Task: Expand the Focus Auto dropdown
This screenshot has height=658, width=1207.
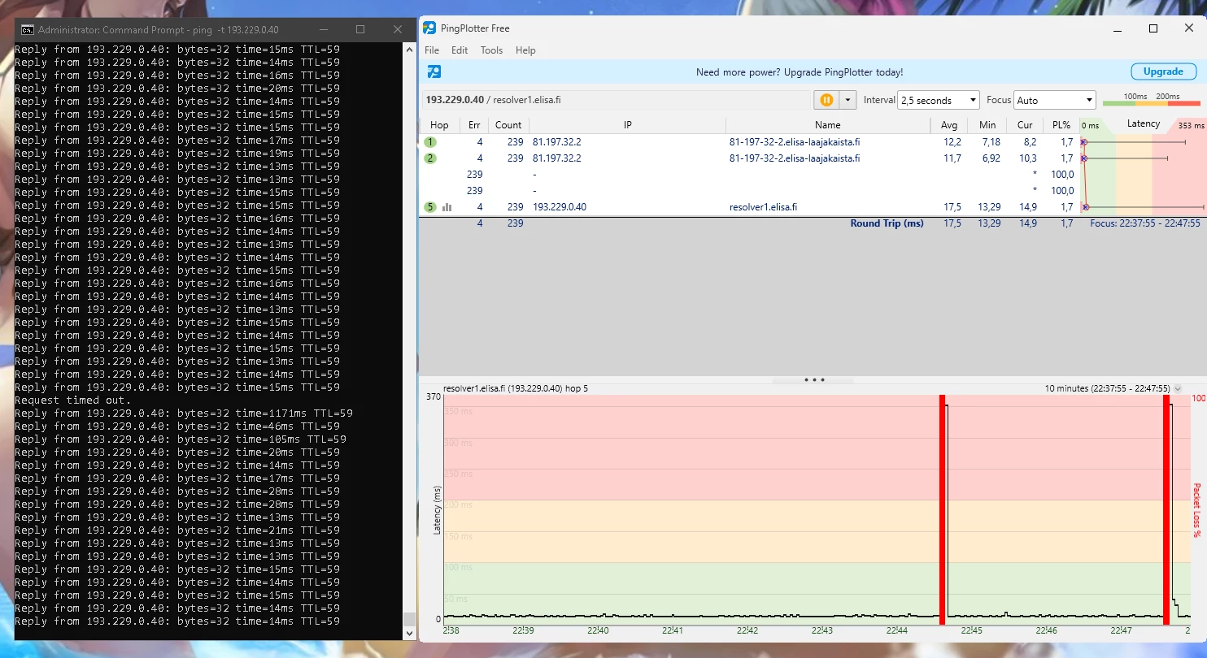Action: 1055,100
